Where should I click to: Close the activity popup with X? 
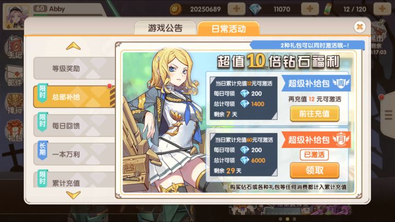pos(360,27)
